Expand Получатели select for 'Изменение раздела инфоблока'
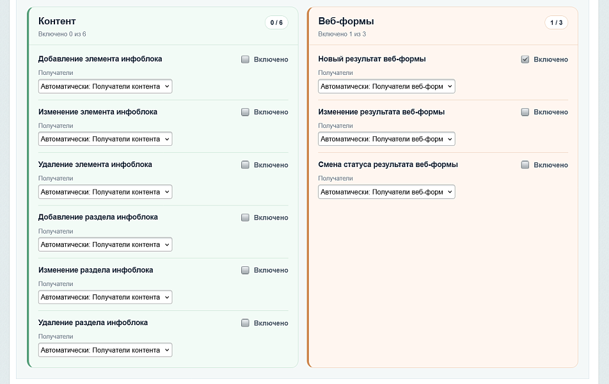This screenshot has width=609, height=384. pyautogui.click(x=105, y=297)
